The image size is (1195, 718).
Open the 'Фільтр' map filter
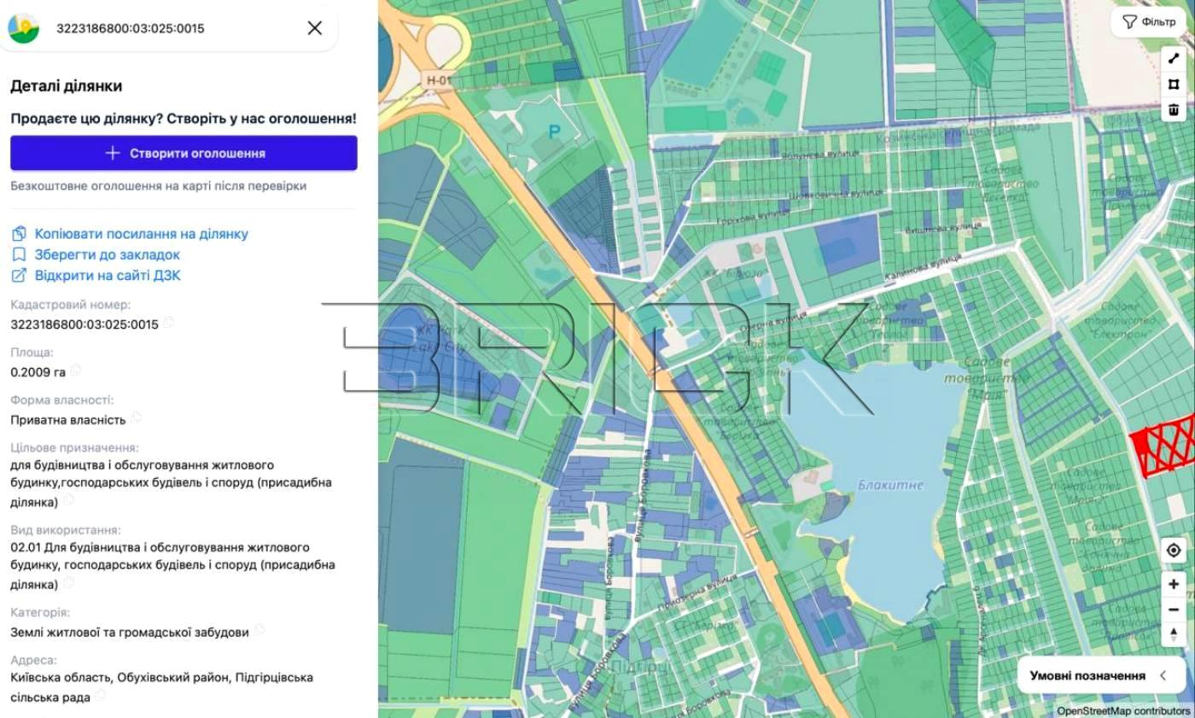(1148, 22)
